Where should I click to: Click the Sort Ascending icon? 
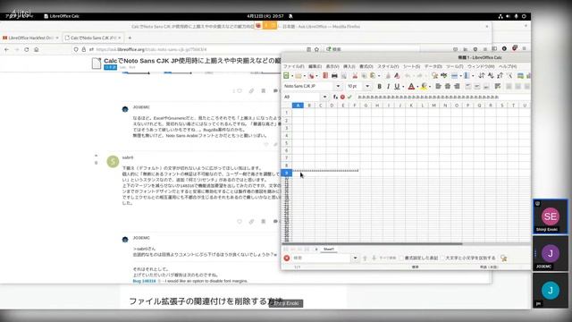(x=491, y=75)
